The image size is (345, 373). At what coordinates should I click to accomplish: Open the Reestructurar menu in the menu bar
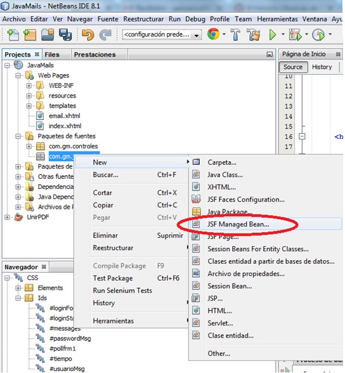point(143,19)
